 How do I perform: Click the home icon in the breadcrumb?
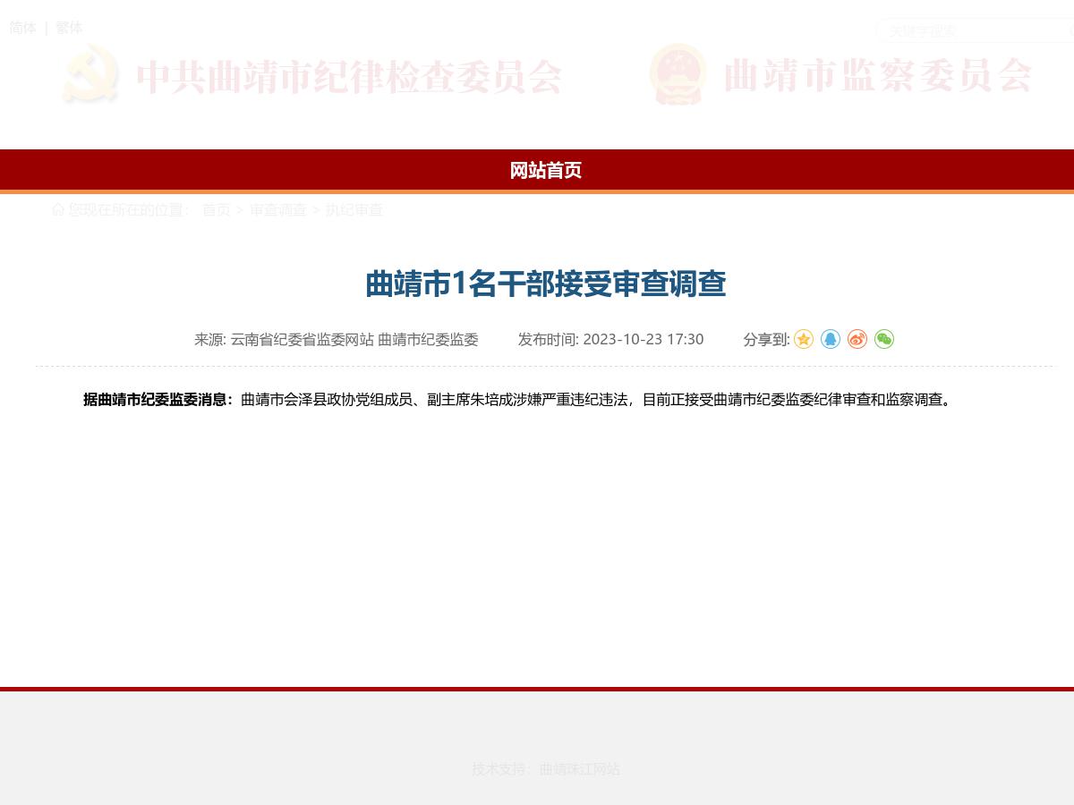[58, 209]
